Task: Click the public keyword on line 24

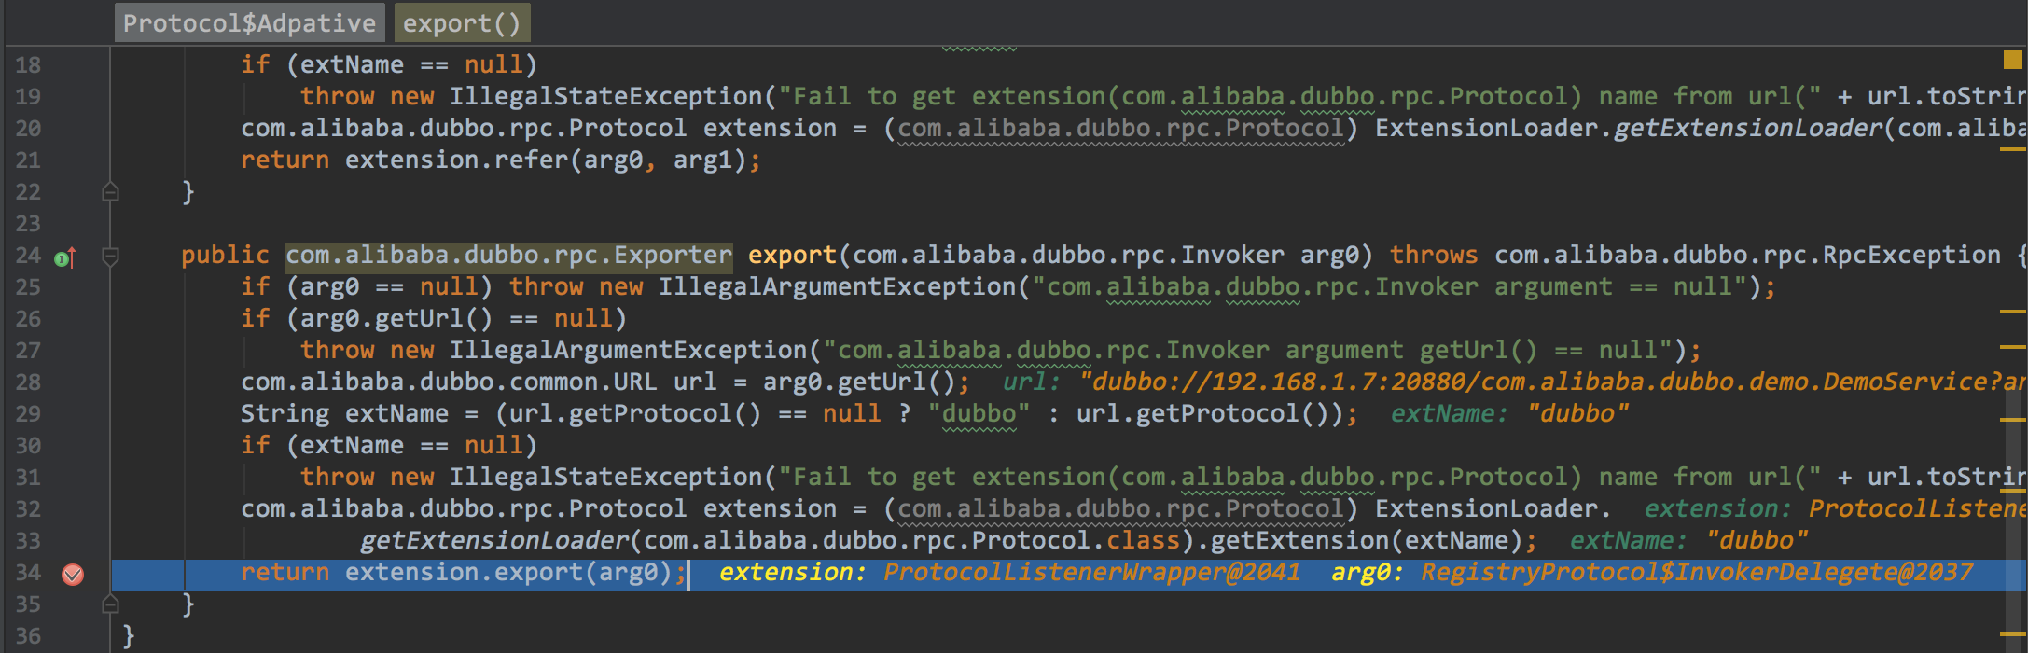Action: click(x=225, y=256)
